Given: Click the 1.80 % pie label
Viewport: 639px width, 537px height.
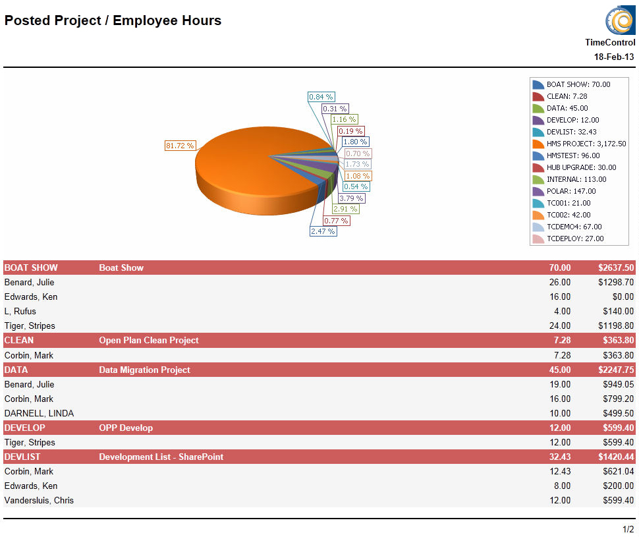Looking at the screenshot, I should pyautogui.click(x=355, y=142).
